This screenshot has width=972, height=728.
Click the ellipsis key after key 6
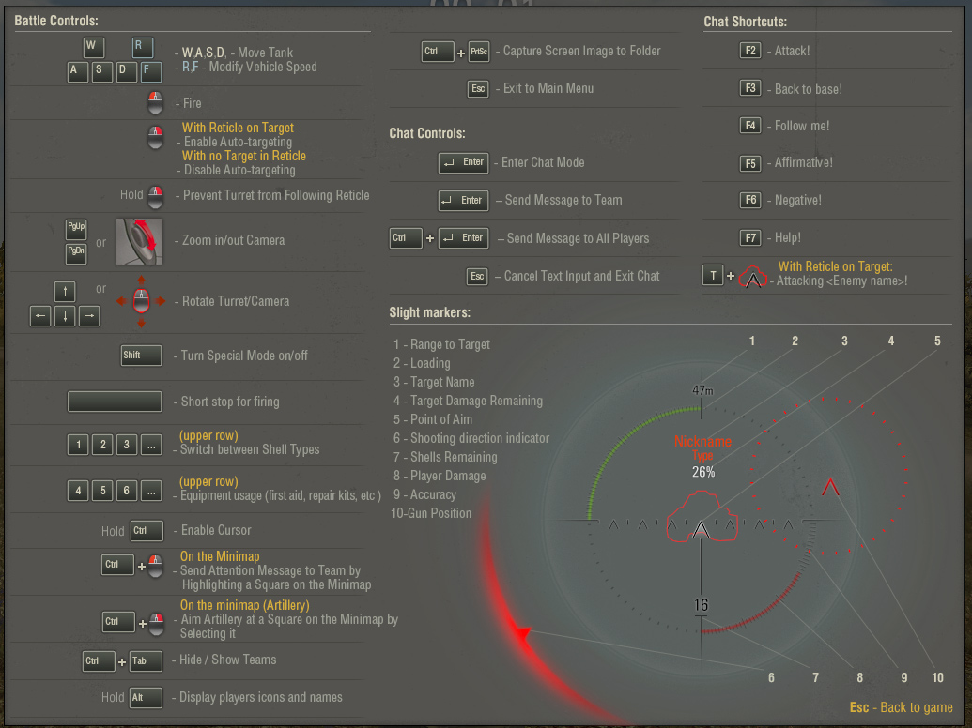pos(151,491)
